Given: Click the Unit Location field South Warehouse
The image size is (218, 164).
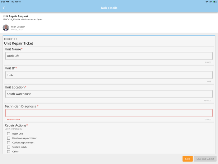Looking at the screenshot, I should coord(109,94).
